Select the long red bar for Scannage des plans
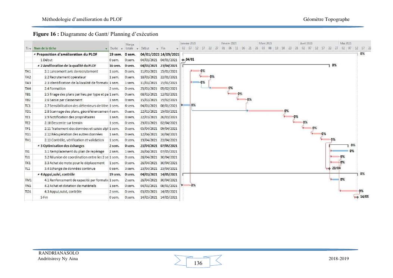This screenshot has width=393, height=278. pyautogui.click(x=265, y=111)
